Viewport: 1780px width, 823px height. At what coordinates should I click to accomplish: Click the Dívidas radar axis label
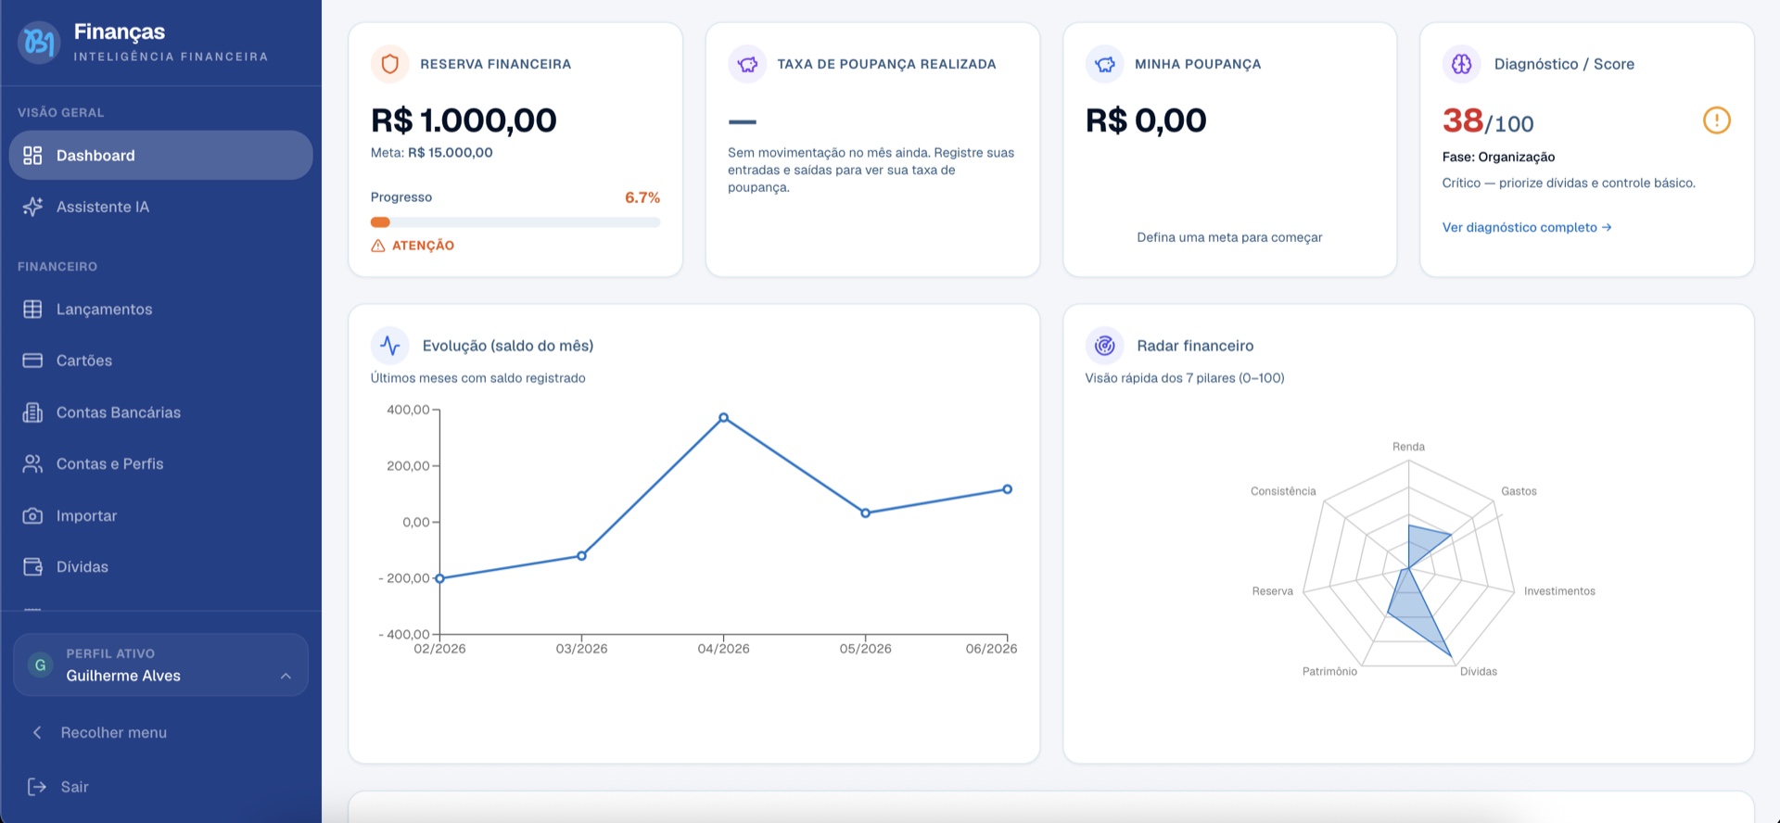pyautogui.click(x=1479, y=671)
